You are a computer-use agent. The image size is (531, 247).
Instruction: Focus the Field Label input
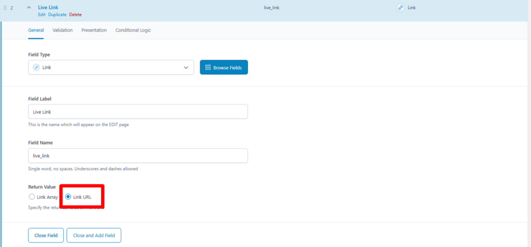(x=138, y=112)
